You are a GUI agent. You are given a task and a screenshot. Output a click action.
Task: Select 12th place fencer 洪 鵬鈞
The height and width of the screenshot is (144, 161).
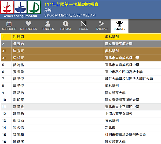(x=18, y=114)
